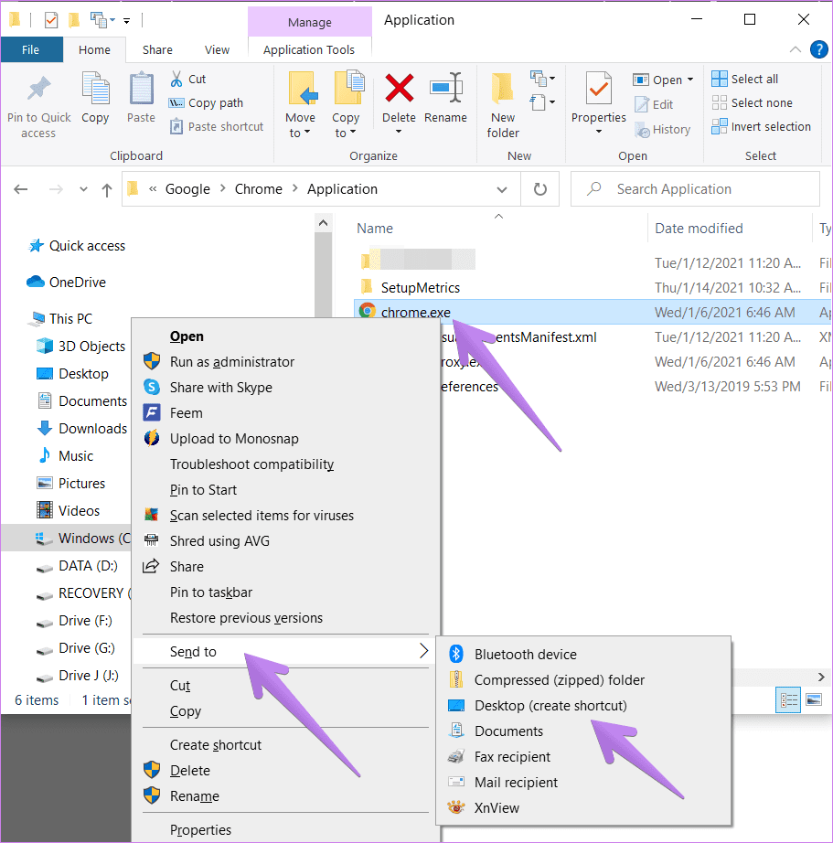Expand the Send to submenu

click(286, 652)
